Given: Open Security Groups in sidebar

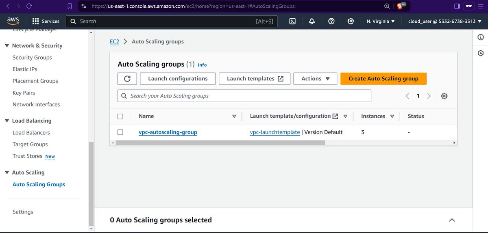Looking at the screenshot, I should 32,58.
